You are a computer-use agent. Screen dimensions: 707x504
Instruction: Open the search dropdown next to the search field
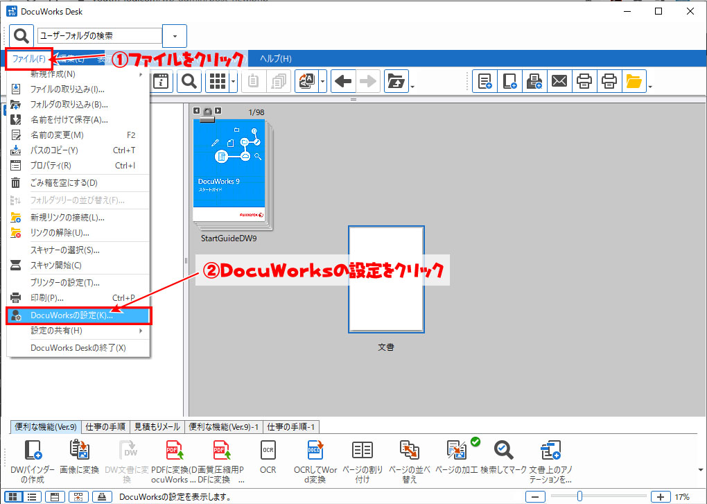(x=174, y=35)
